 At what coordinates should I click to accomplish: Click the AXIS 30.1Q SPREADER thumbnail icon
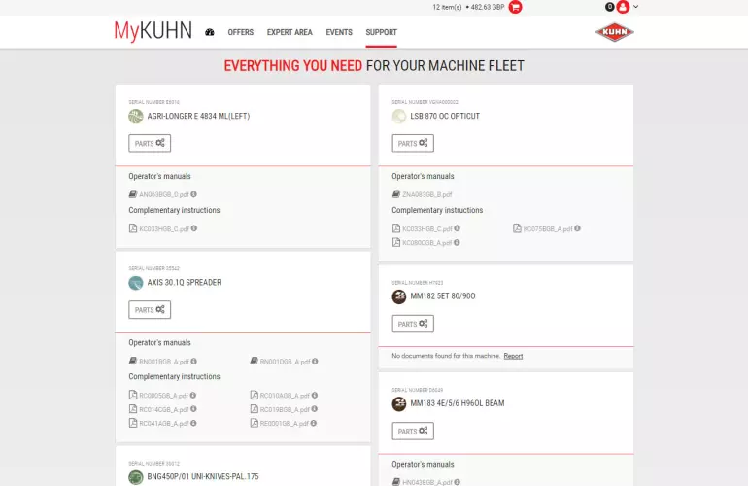[x=135, y=283]
